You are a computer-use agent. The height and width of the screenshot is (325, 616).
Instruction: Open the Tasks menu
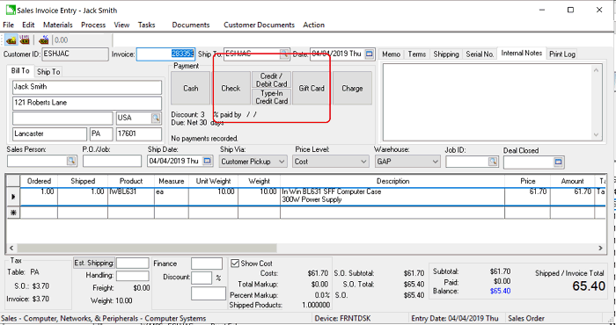(147, 25)
